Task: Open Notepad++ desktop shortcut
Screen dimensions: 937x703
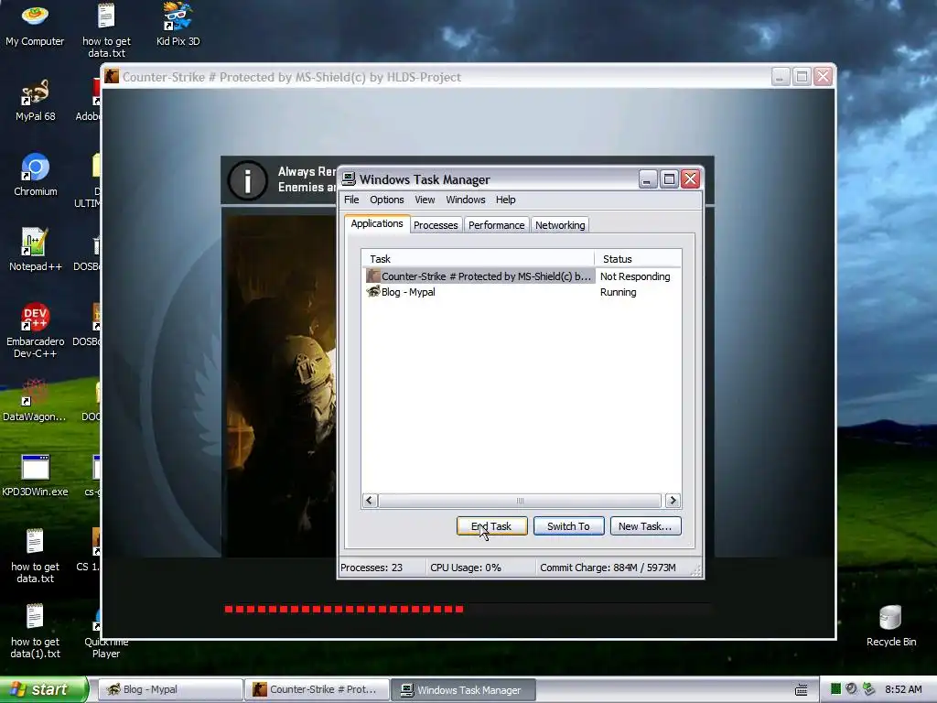Action: [35, 250]
